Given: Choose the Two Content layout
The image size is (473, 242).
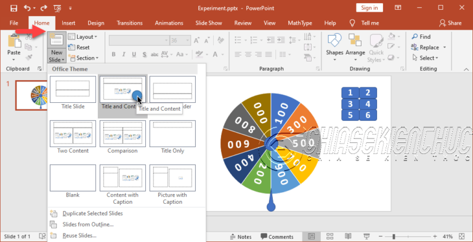Looking at the screenshot, I should 73,137.
